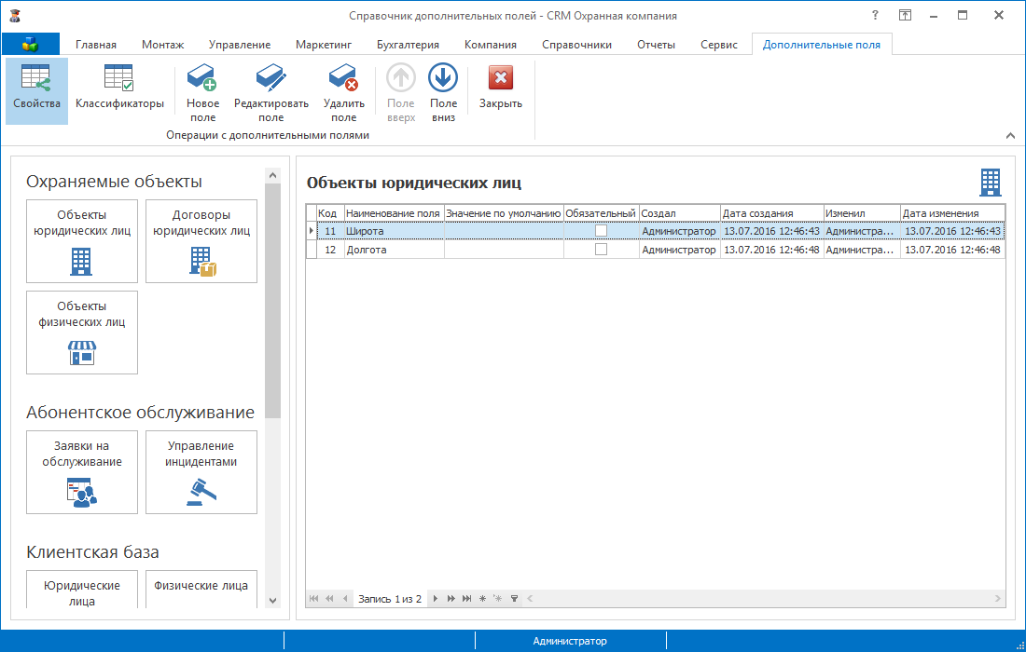Toggle Обязательный checkbox for Долгота row
Viewport: 1026px width, 652px height.
tap(601, 250)
